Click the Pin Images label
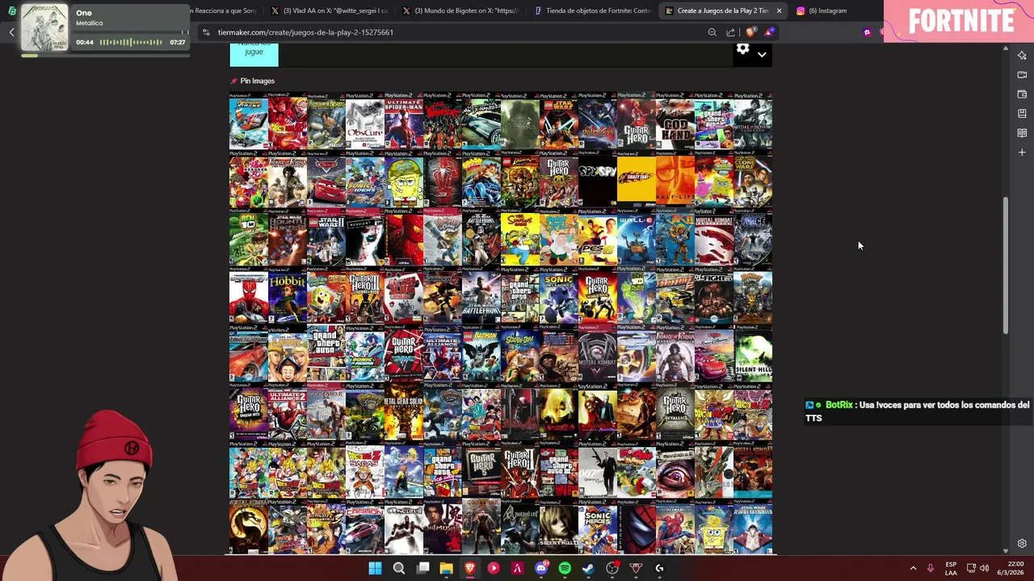1034x581 pixels. 258,81
